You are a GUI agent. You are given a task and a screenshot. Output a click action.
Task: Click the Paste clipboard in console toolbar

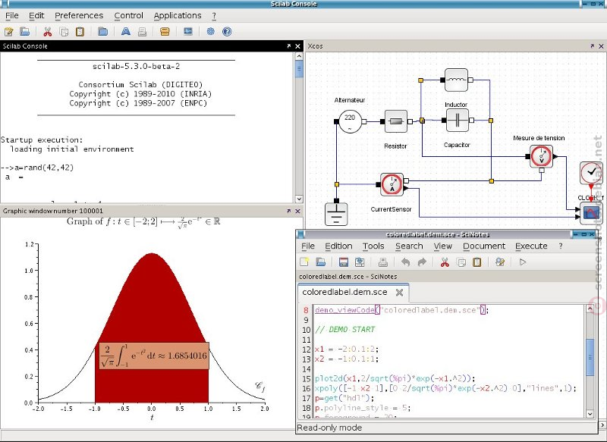coord(80,31)
